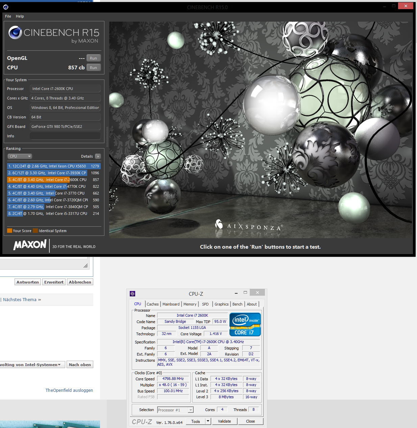Click the CPU-Z app icon in title bar
Viewport: 417px width, 428px height.
(x=132, y=294)
